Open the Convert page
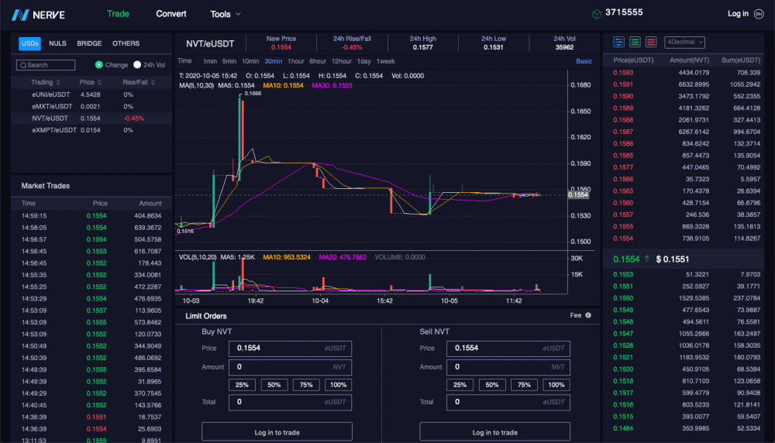This screenshot has width=775, height=443. (171, 14)
